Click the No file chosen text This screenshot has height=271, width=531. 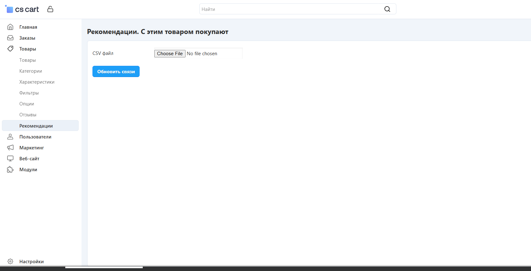[x=202, y=54]
